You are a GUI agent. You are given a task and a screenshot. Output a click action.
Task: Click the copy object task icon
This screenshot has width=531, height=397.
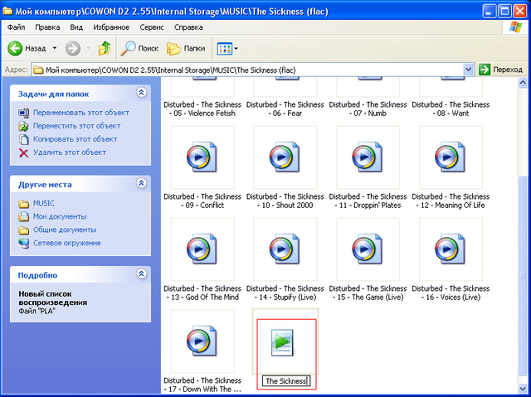click(23, 139)
